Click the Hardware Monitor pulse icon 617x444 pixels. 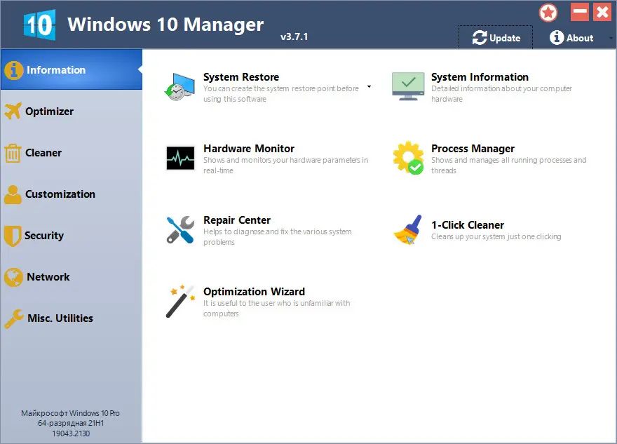coord(180,159)
